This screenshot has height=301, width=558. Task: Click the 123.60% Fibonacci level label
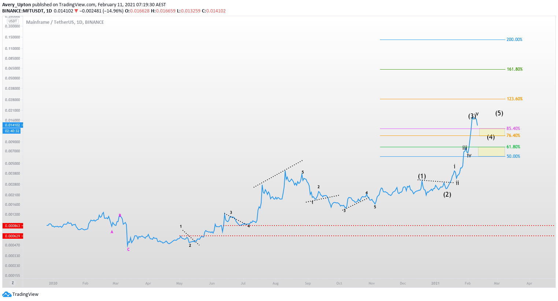(x=514, y=99)
